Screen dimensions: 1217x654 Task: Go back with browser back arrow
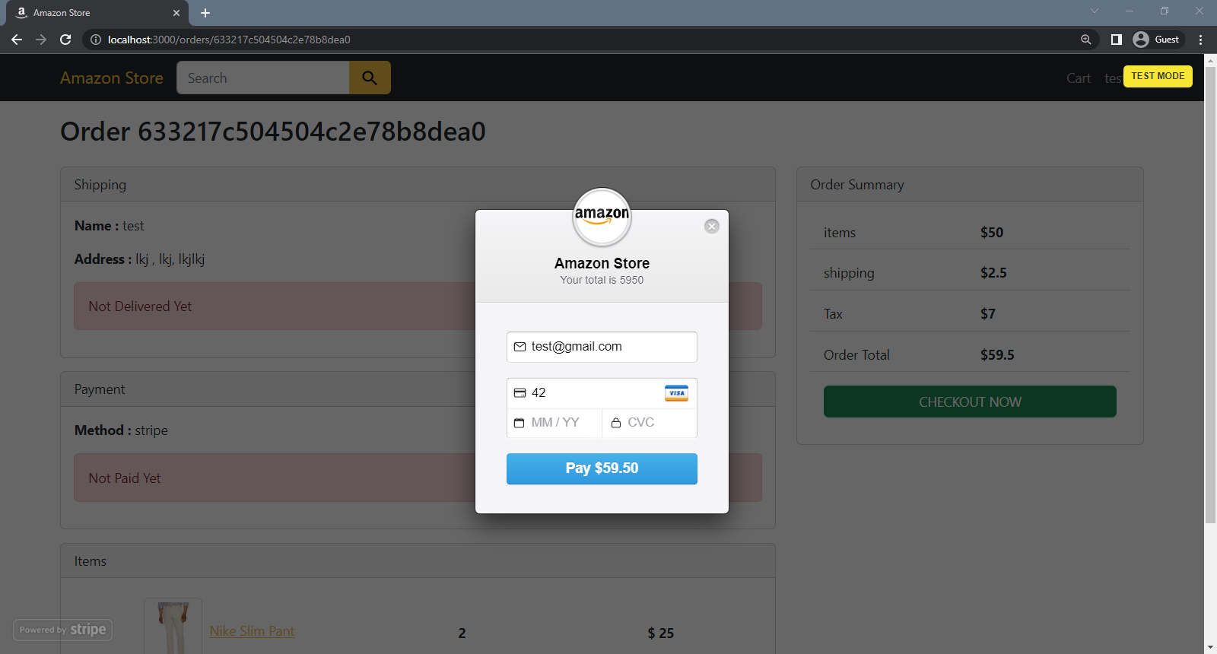tap(17, 40)
